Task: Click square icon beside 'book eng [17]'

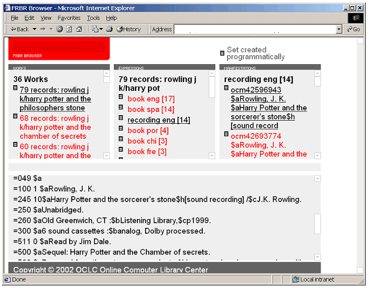Action: click(121, 96)
